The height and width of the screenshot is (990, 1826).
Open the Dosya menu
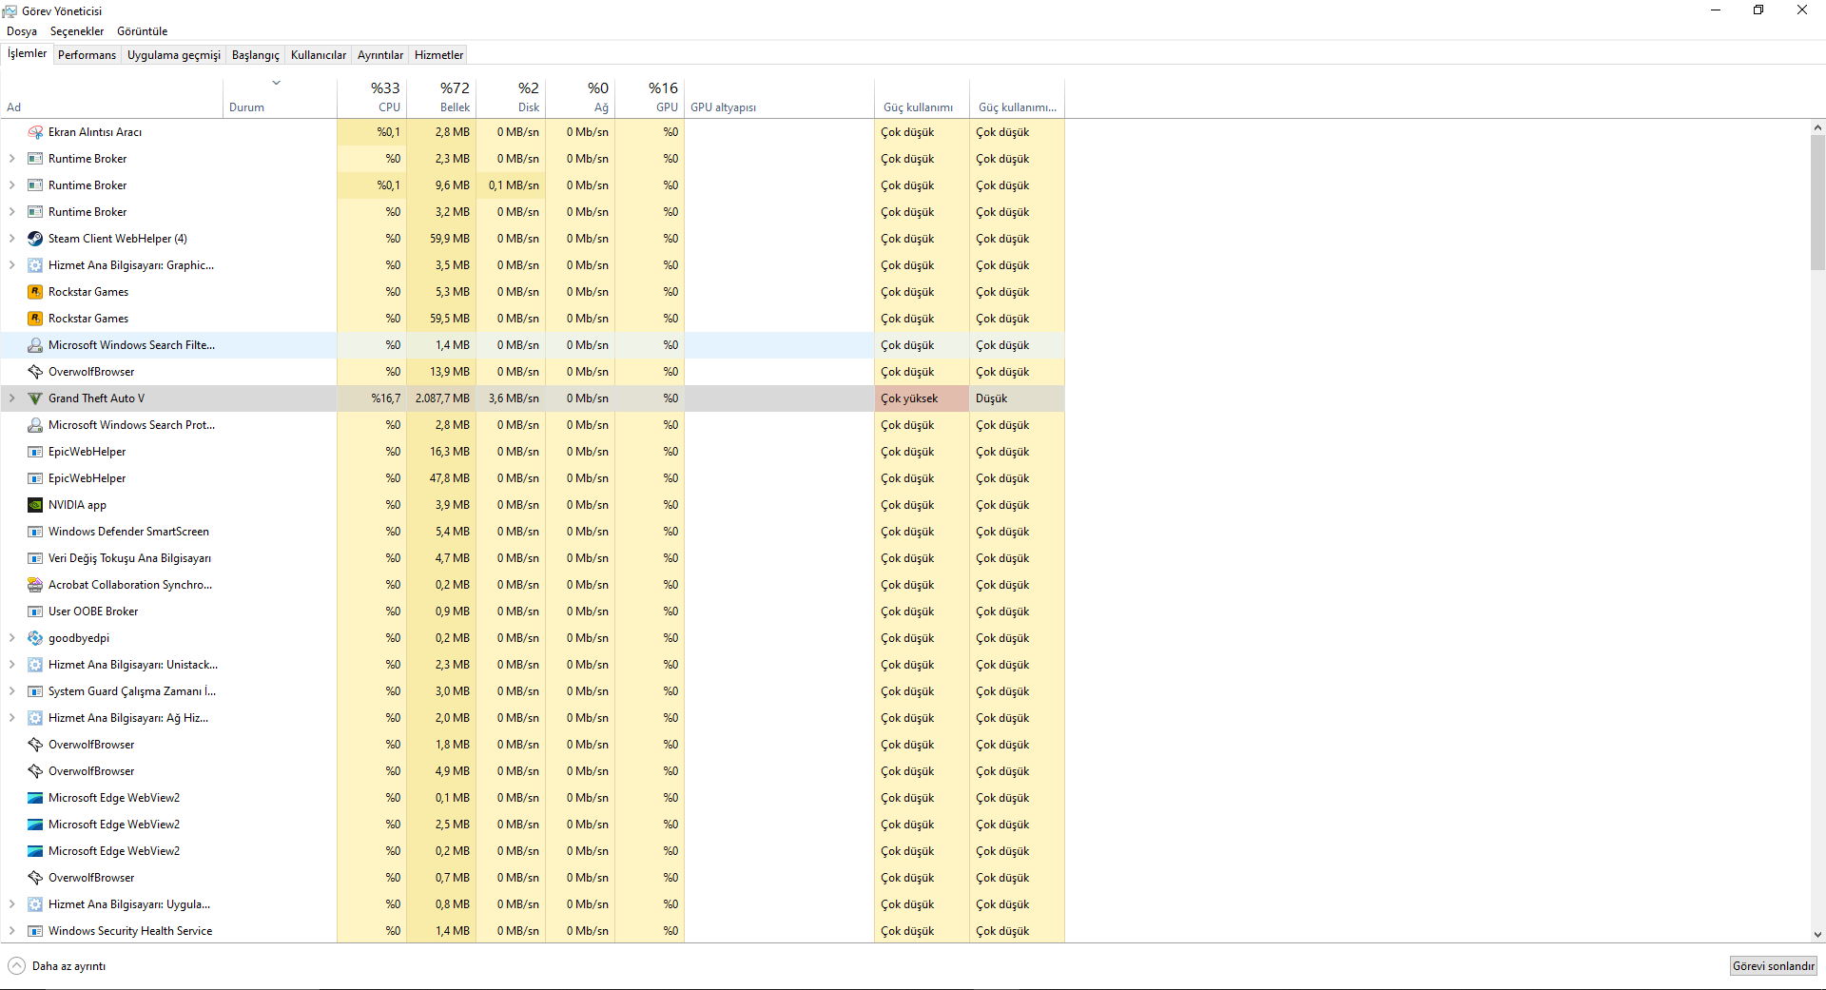(x=22, y=31)
